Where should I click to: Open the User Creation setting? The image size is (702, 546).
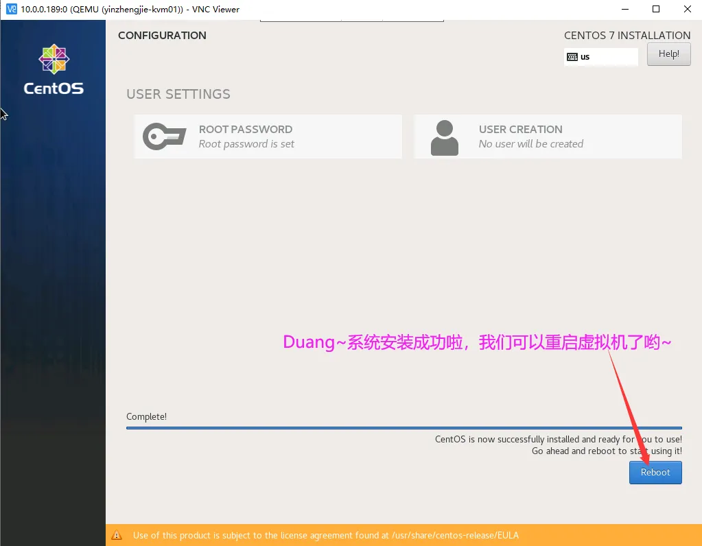pyautogui.click(x=548, y=136)
